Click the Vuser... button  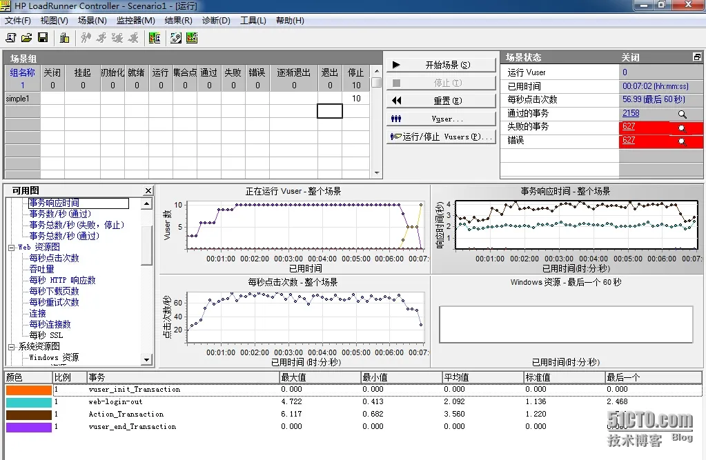[441, 119]
